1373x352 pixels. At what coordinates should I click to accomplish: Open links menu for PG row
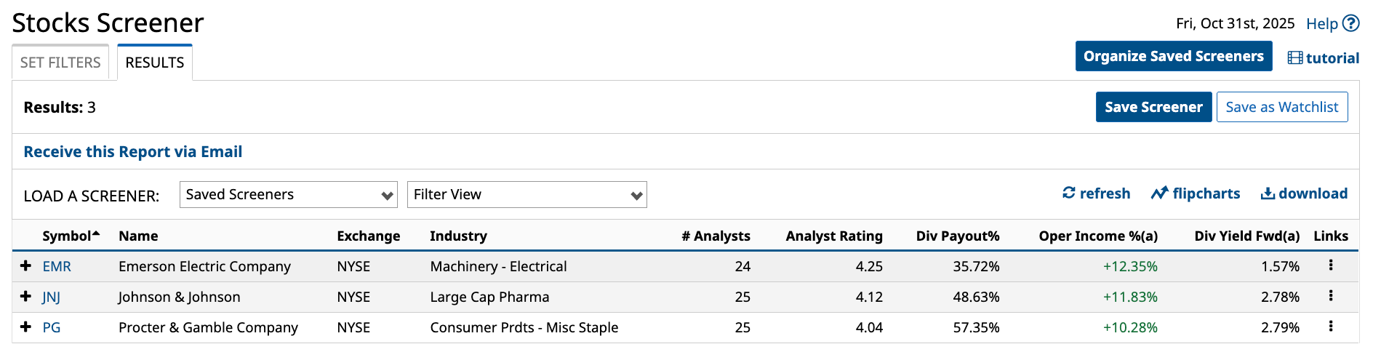1331,327
